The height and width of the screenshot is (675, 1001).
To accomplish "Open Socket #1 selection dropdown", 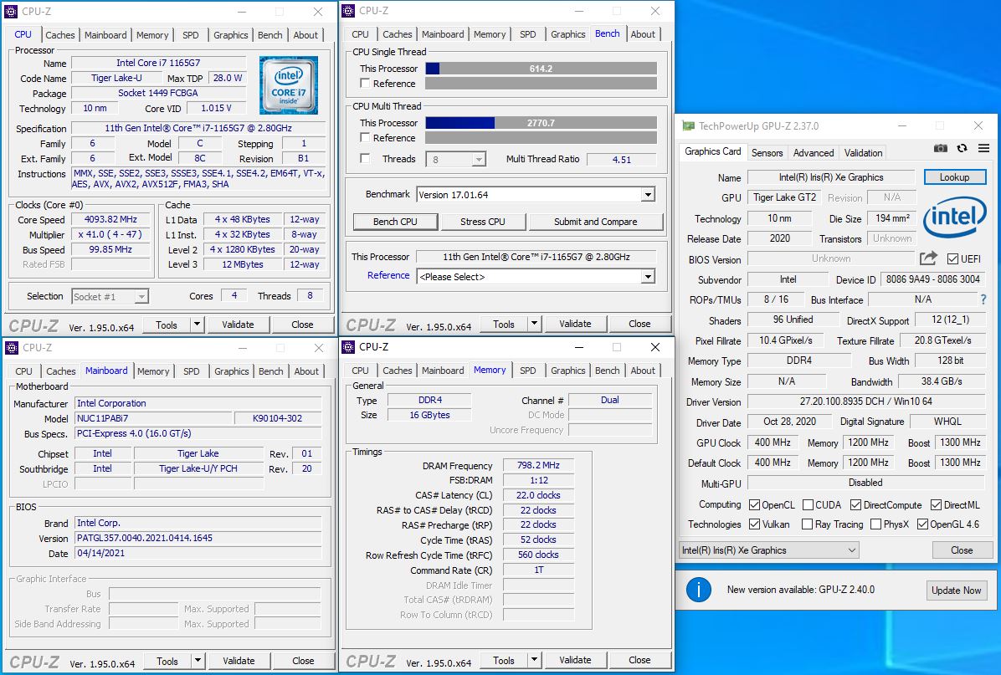I will click(141, 297).
